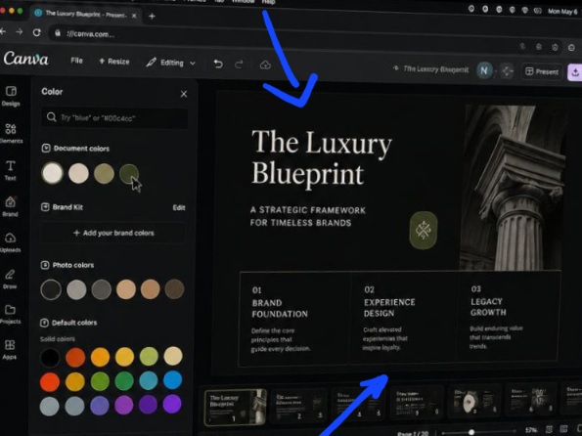Select the black photo color swatch
The height and width of the screenshot is (436, 582).
[51, 289]
